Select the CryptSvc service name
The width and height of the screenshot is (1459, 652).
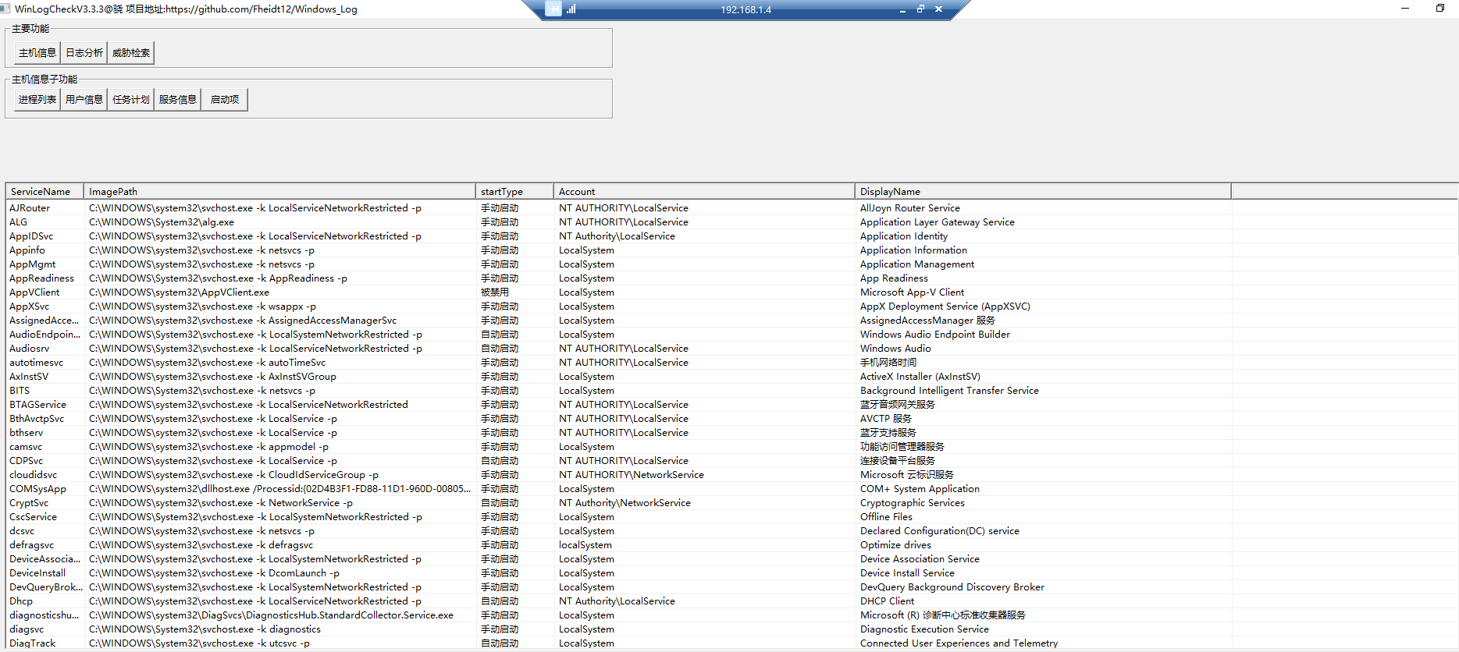click(29, 503)
